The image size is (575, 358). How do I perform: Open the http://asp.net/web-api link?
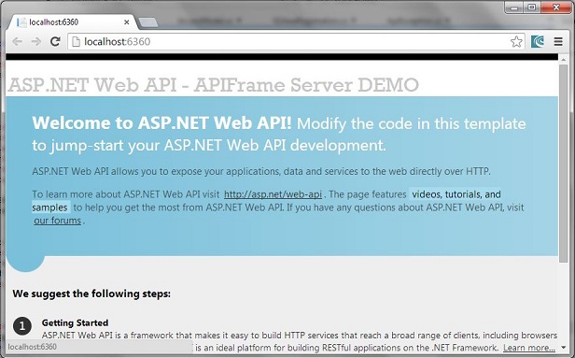[x=273, y=194]
